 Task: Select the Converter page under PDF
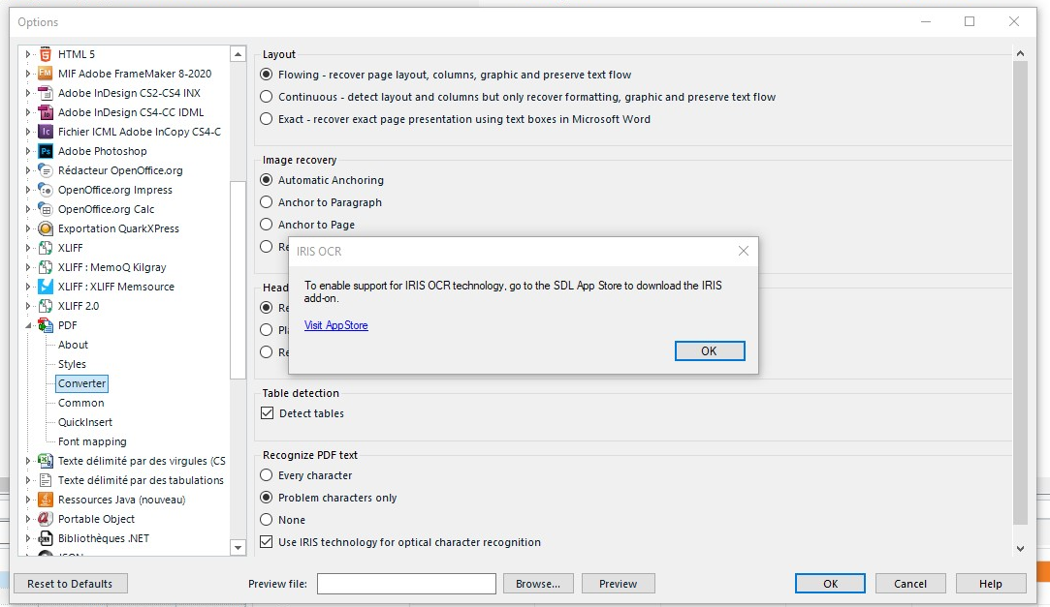tap(81, 383)
